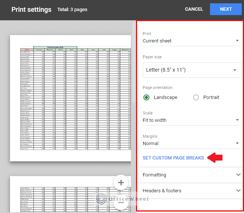
Task: Click the NEXT button
Action: (x=226, y=9)
